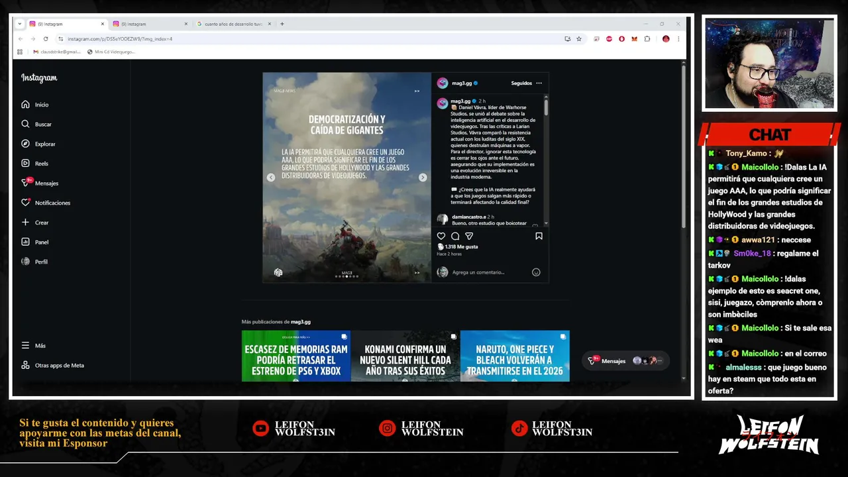Open the tab search dropdown arrow
The height and width of the screenshot is (477, 848).
tap(20, 24)
